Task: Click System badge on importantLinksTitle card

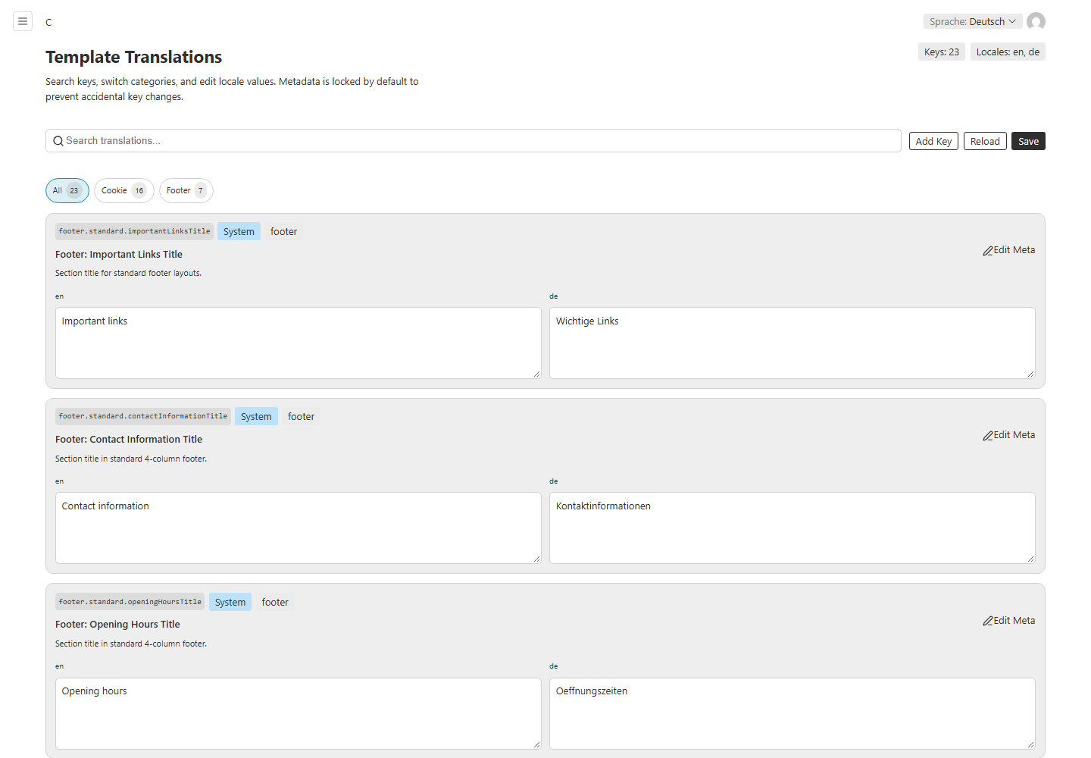Action: coord(239,231)
